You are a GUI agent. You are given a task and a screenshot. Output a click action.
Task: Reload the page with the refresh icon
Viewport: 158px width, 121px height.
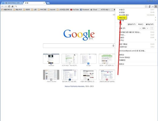(9, 6)
